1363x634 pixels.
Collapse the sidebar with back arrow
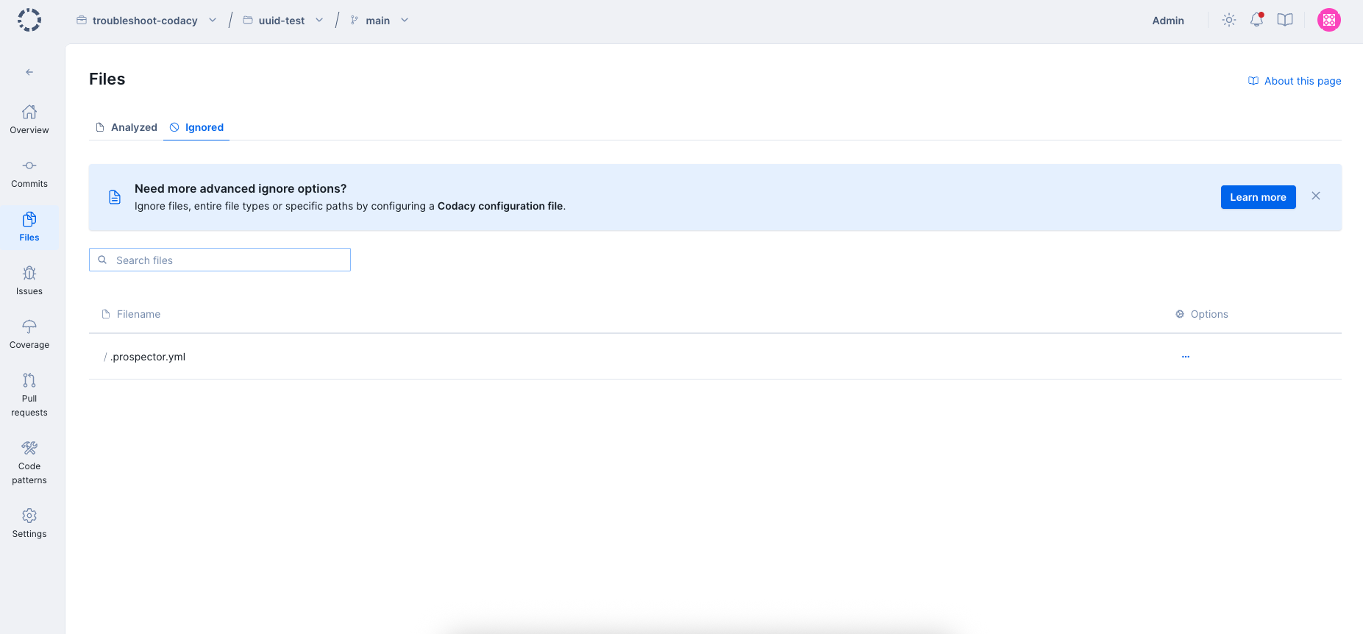(29, 72)
